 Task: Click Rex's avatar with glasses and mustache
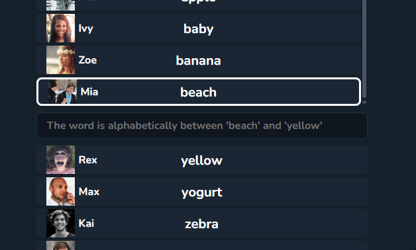tap(60, 159)
